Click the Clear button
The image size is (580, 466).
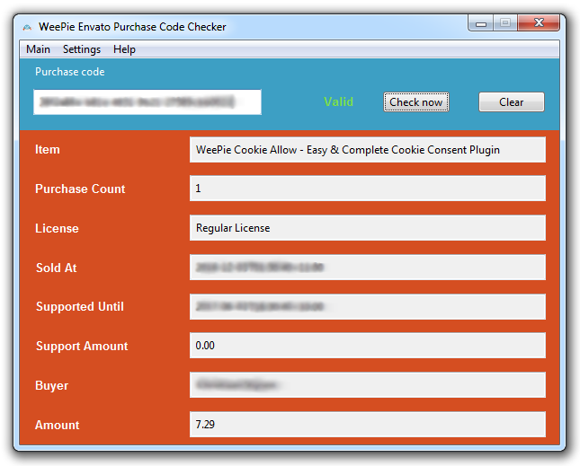511,102
